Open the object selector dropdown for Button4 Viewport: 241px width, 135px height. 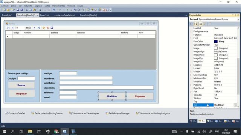click(x=238, y=19)
